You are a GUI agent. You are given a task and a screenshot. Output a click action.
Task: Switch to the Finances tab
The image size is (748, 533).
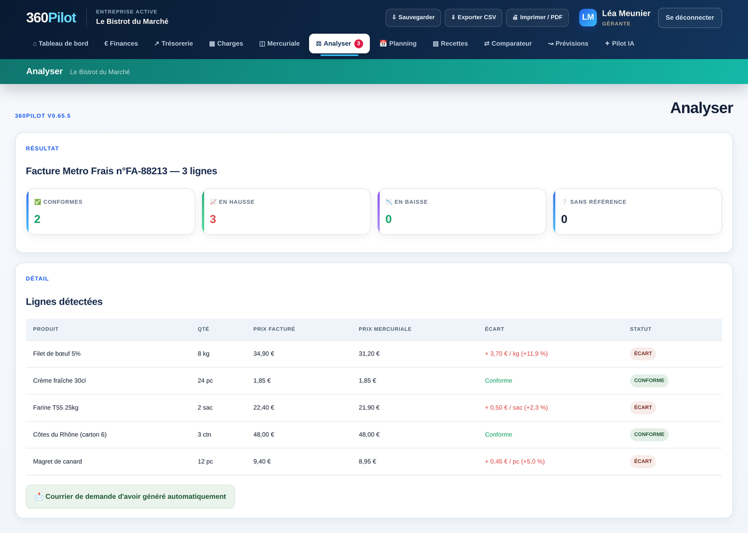click(x=121, y=44)
